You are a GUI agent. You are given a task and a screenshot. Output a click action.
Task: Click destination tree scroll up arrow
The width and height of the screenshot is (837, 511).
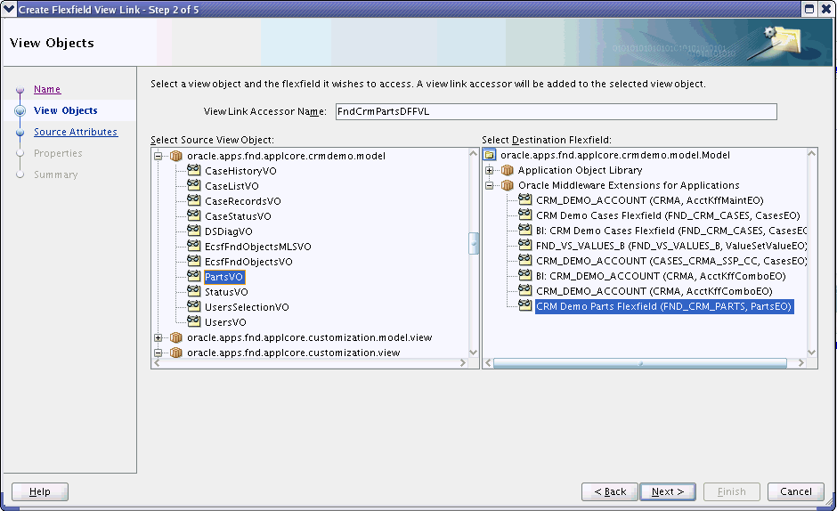click(812, 153)
